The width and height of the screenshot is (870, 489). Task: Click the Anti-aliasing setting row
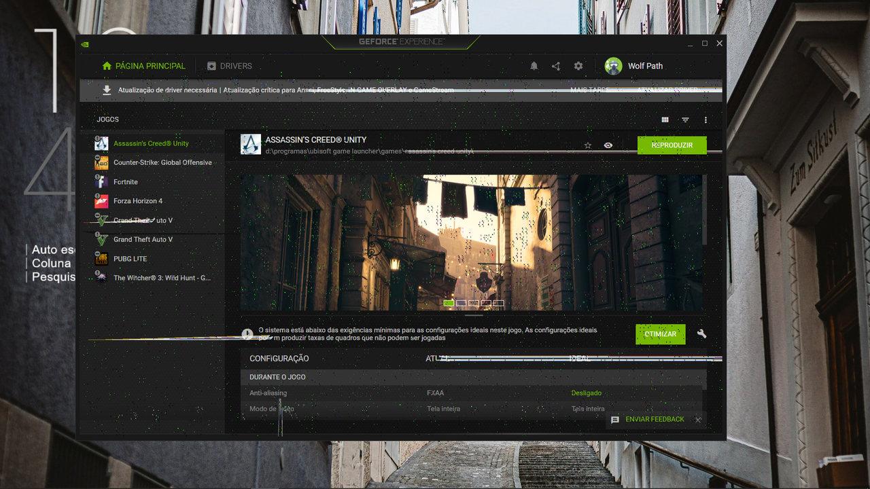473,393
